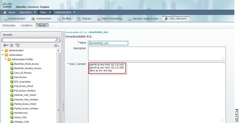Collapse the Authorization tree node arrow
The width and height of the screenshot is (239, 123).
point(3,55)
